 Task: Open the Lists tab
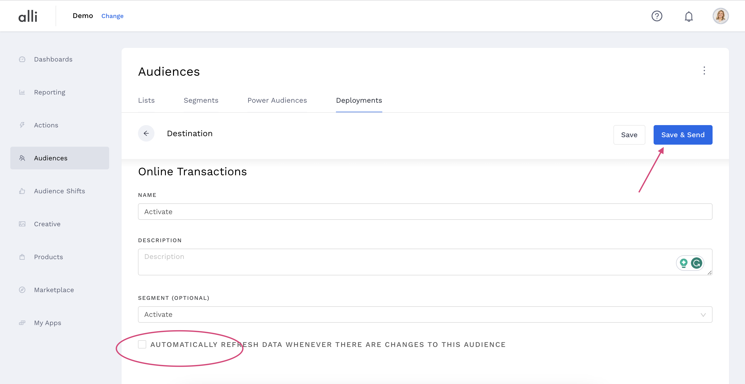[146, 100]
